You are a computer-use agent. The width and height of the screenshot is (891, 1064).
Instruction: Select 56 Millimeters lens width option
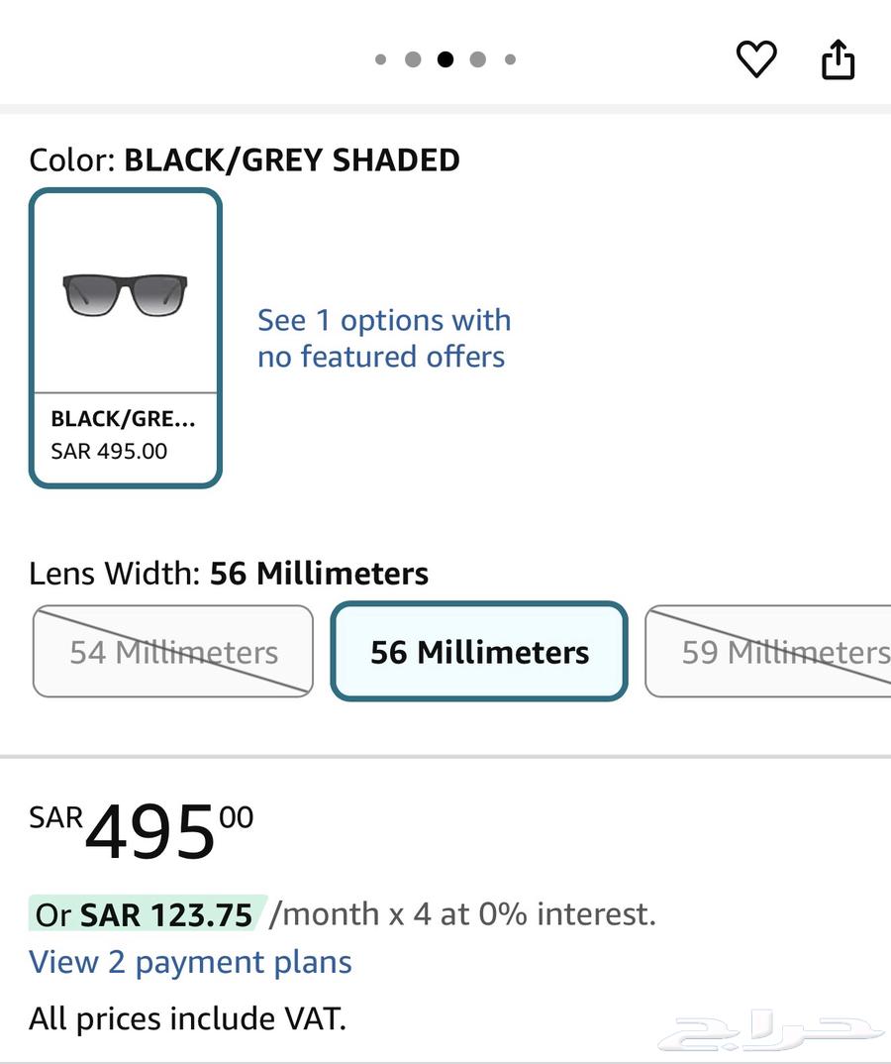pos(479,652)
